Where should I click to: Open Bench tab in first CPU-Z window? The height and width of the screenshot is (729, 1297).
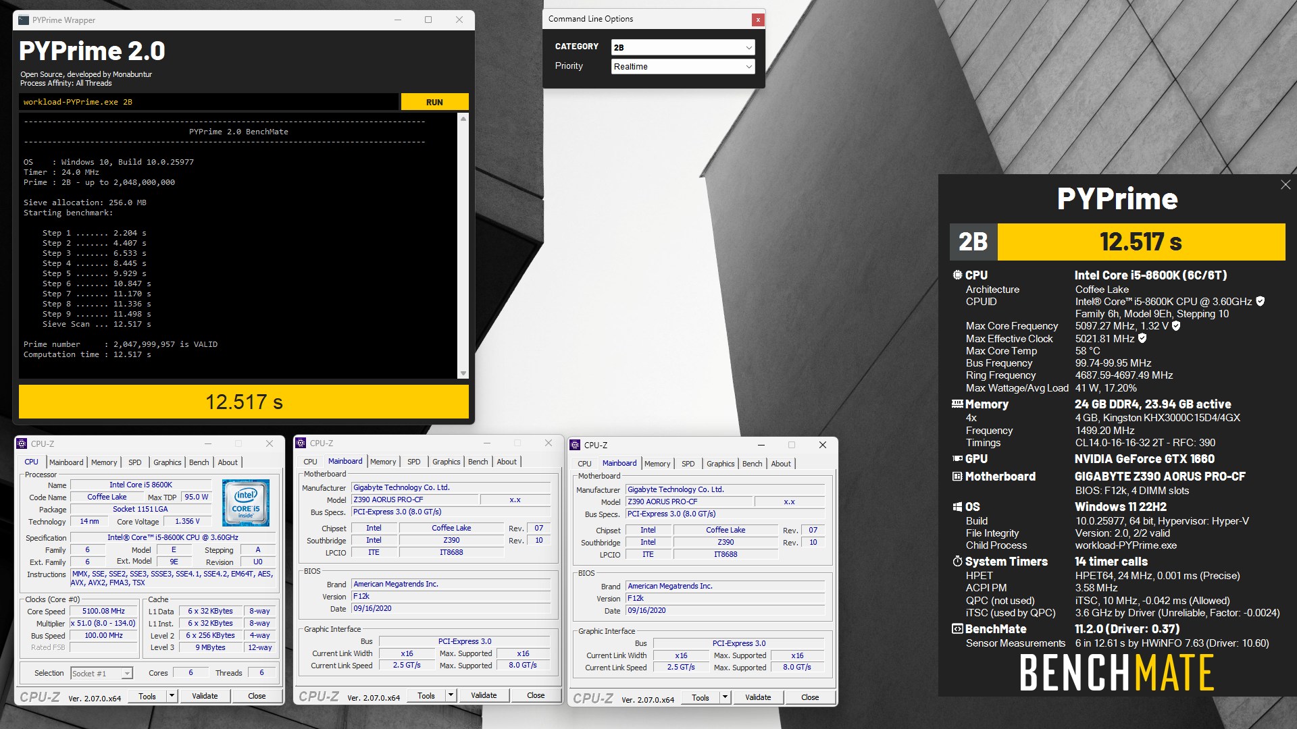199,462
